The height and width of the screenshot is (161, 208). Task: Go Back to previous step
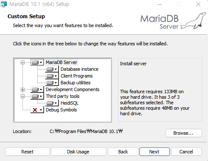[x=123, y=152]
